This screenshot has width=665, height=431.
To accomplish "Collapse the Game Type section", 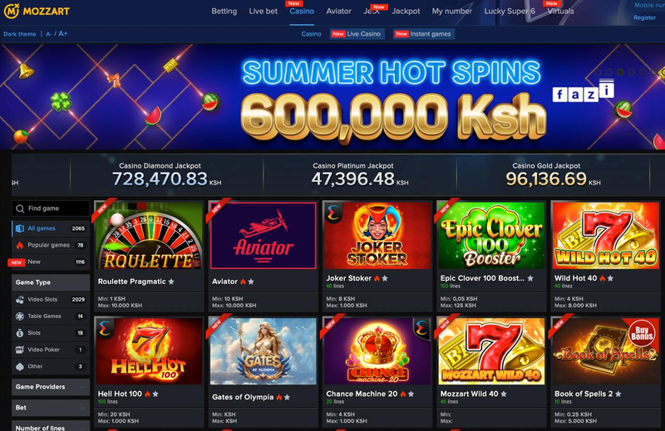I will click(51, 282).
